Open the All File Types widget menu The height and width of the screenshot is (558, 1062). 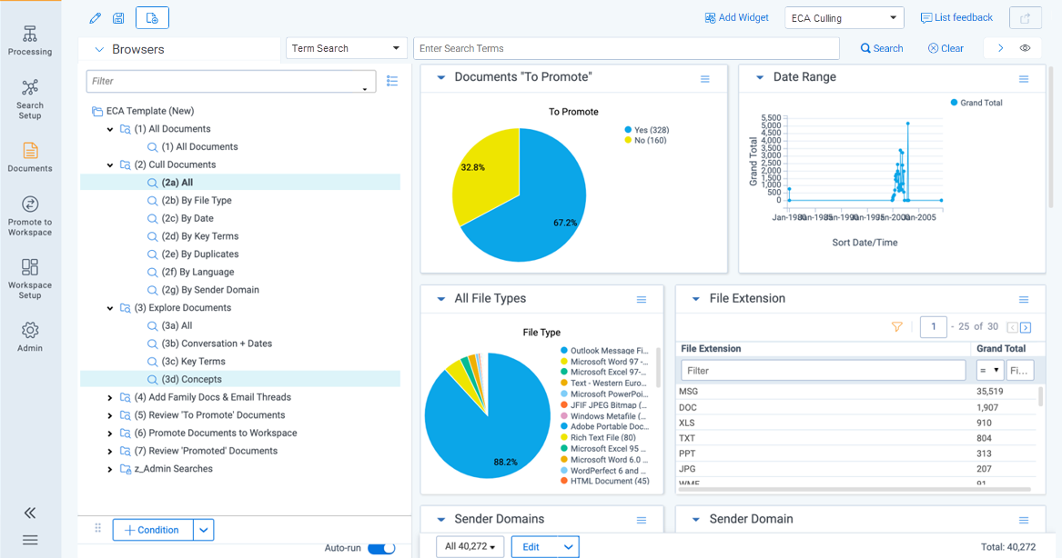tap(642, 300)
